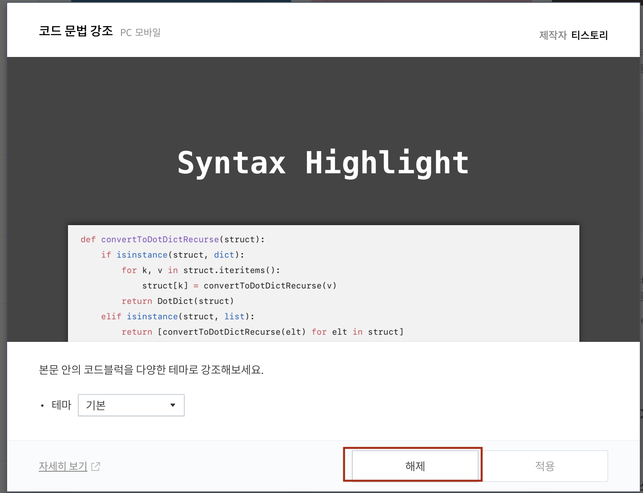Click the 자세히 보기 link
The height and width of the screenshot is (493, 643).
[x=62, y=466]
